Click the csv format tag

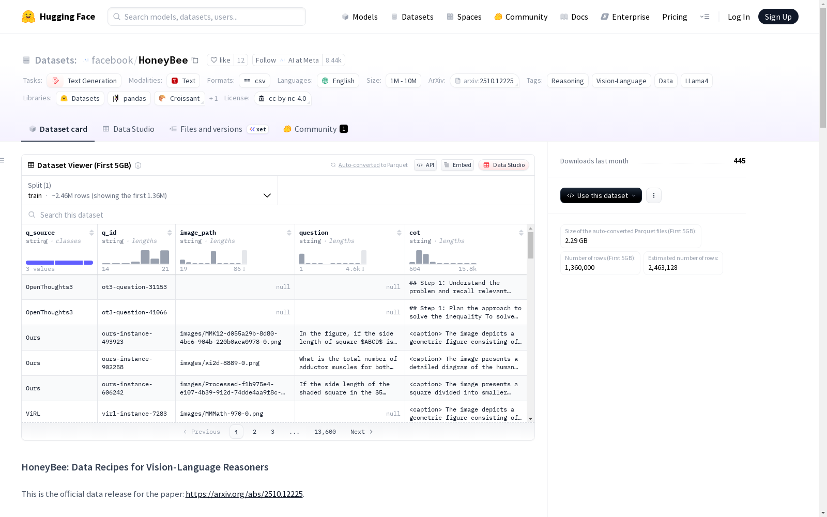[x=254, y=81]
